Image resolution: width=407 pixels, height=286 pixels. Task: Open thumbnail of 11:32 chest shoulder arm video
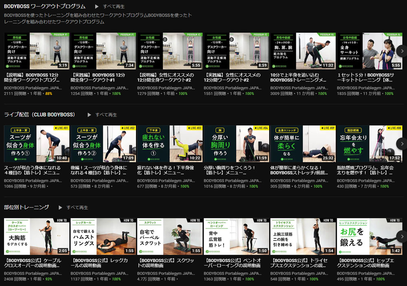click(x=303, y=51)
